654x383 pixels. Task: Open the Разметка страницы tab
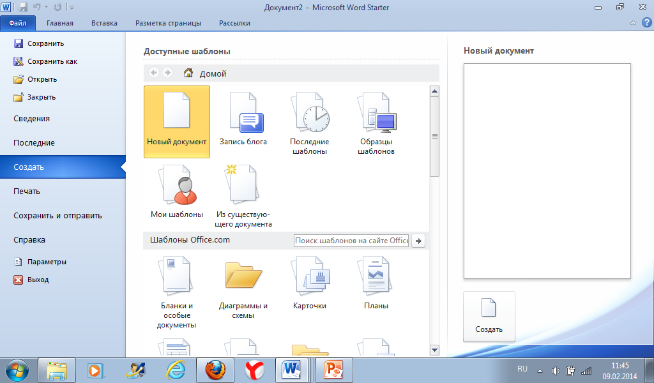(x=168, y=23)
